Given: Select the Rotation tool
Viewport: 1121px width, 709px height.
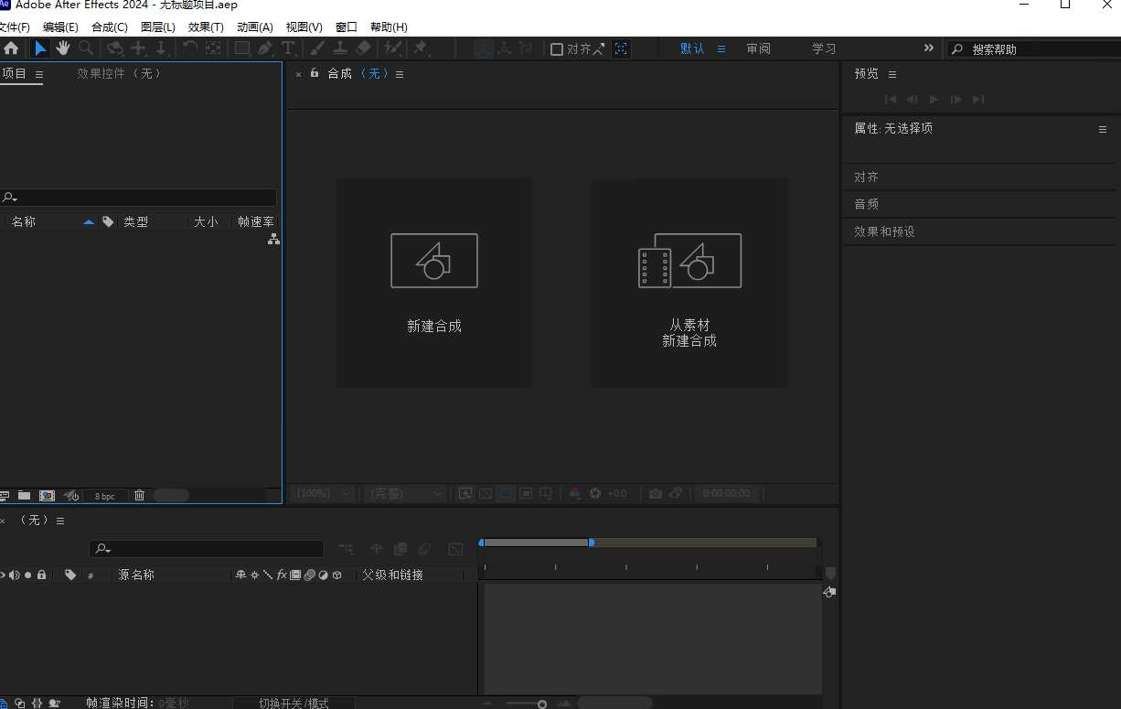Looking at the screenshot, I should [190, 48].
